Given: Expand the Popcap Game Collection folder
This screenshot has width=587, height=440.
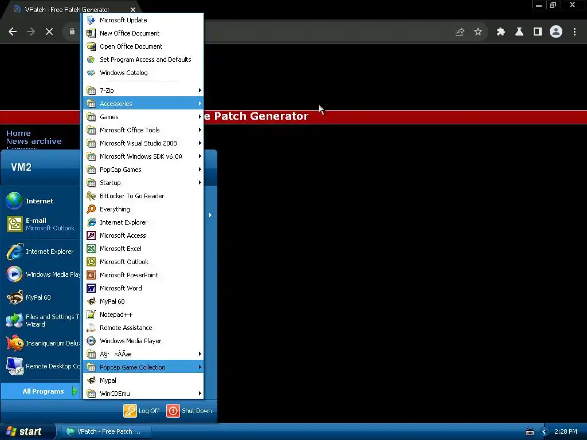Looking at the screenshot, I should [x=143, y=367].
